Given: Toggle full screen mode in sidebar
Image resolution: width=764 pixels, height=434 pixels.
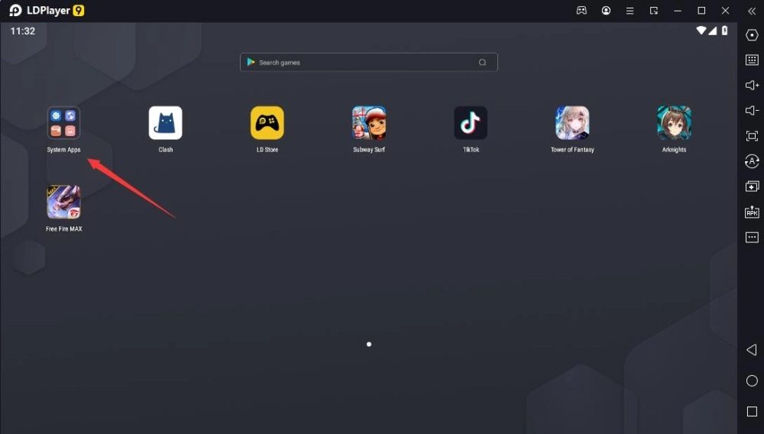Looking at the screenshot, I should [x=752, y=136].
